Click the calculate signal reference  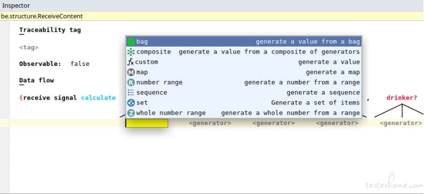click(x=98, y=98)
